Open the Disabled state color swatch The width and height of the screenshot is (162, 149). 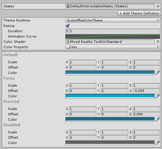(110, 143)
